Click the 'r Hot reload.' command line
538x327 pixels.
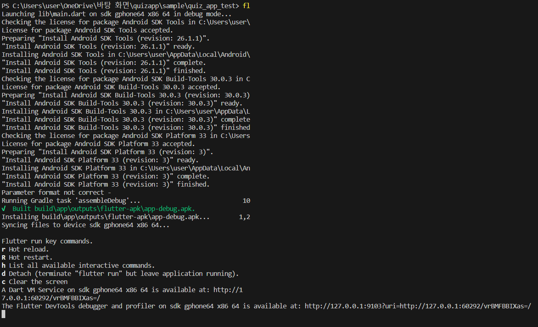[25, 249]
